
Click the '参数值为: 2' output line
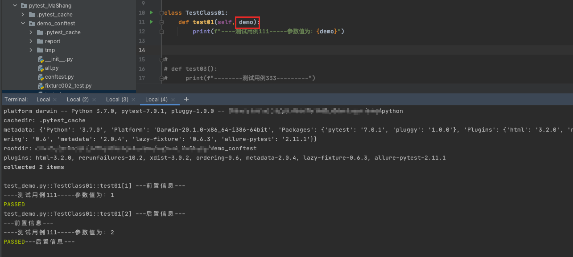(x=59, y=233)
